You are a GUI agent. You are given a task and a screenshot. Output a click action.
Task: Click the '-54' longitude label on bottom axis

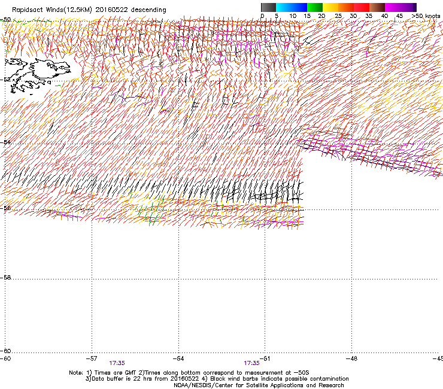click(178, 358)
